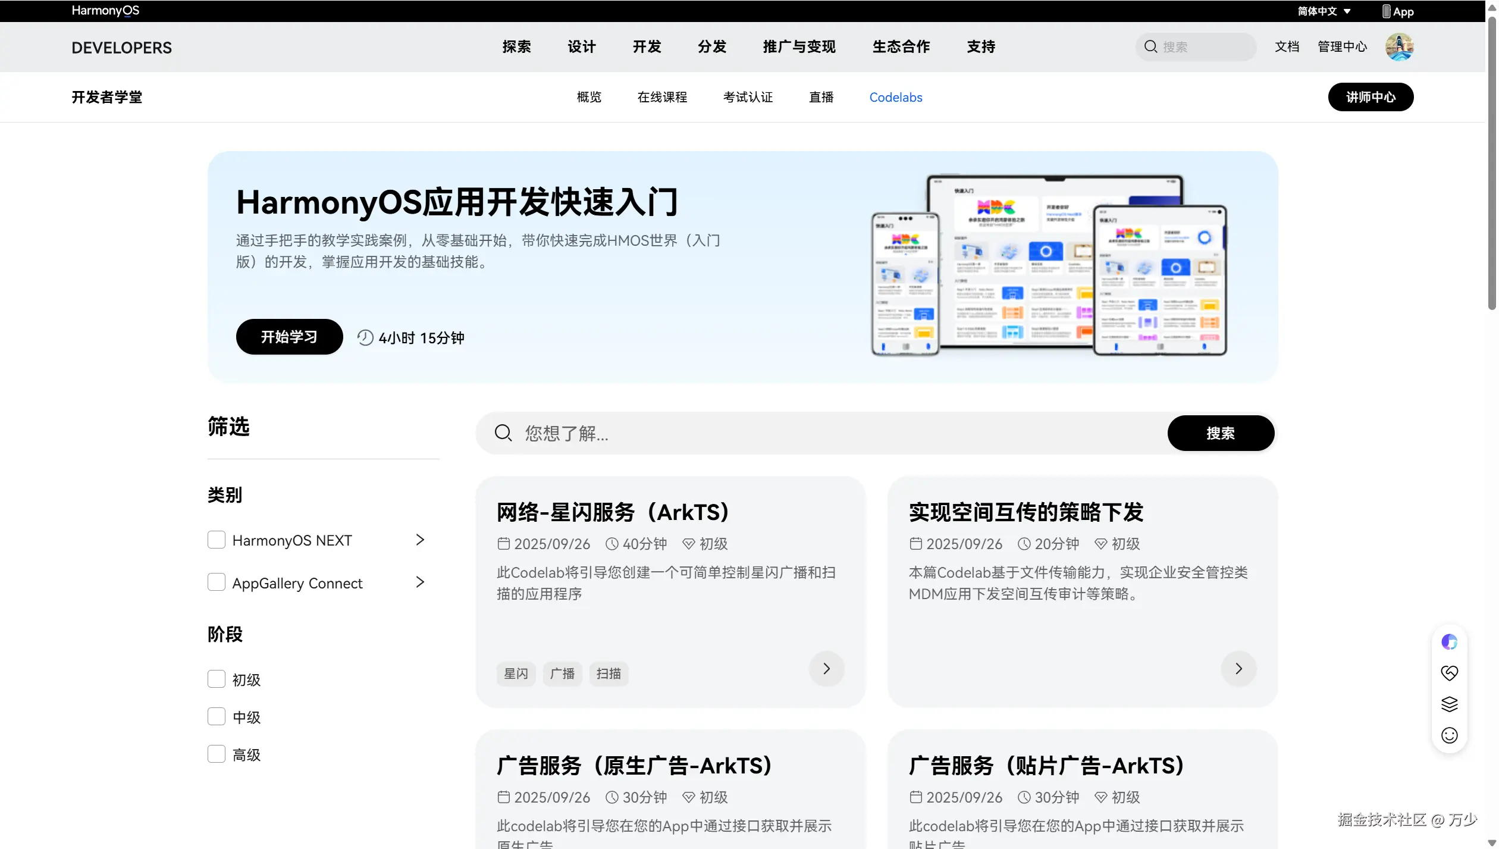The width and height of the screenshot is (1499, 849).
Task: Click the user avatar icon in header
Action: click(x=1398, y=47)
